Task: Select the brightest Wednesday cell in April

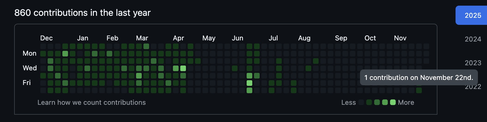Action: [x=183, y=68]
